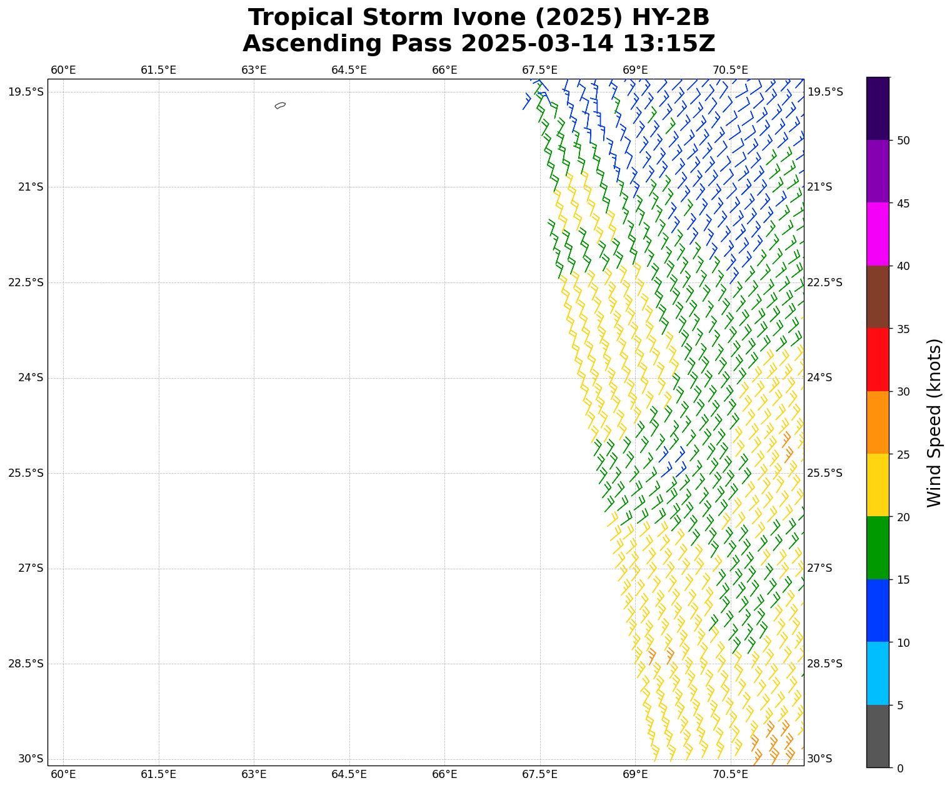The width and height of the screenshot is (952, 788).
Task: Click the 60°E label on the top axis
Action: 63,70
